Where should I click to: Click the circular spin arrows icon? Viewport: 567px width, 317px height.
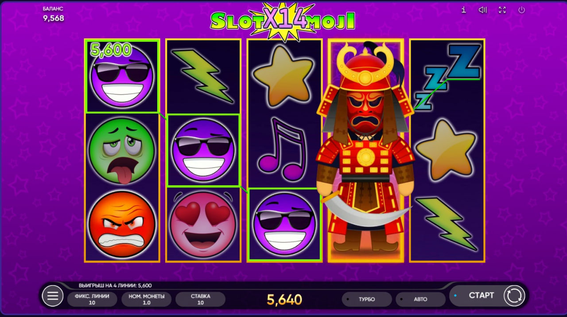click(514, 295)
